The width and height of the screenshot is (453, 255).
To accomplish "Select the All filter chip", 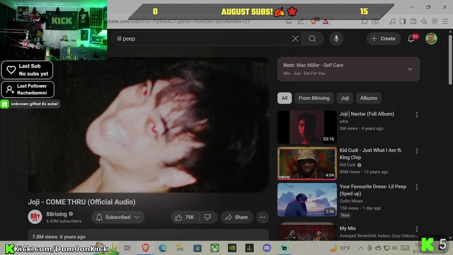I will click(x=285, y=98).
